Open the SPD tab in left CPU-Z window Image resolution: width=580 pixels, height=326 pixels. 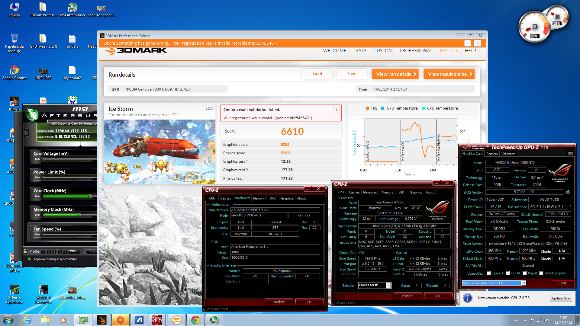tap(272, 198)
